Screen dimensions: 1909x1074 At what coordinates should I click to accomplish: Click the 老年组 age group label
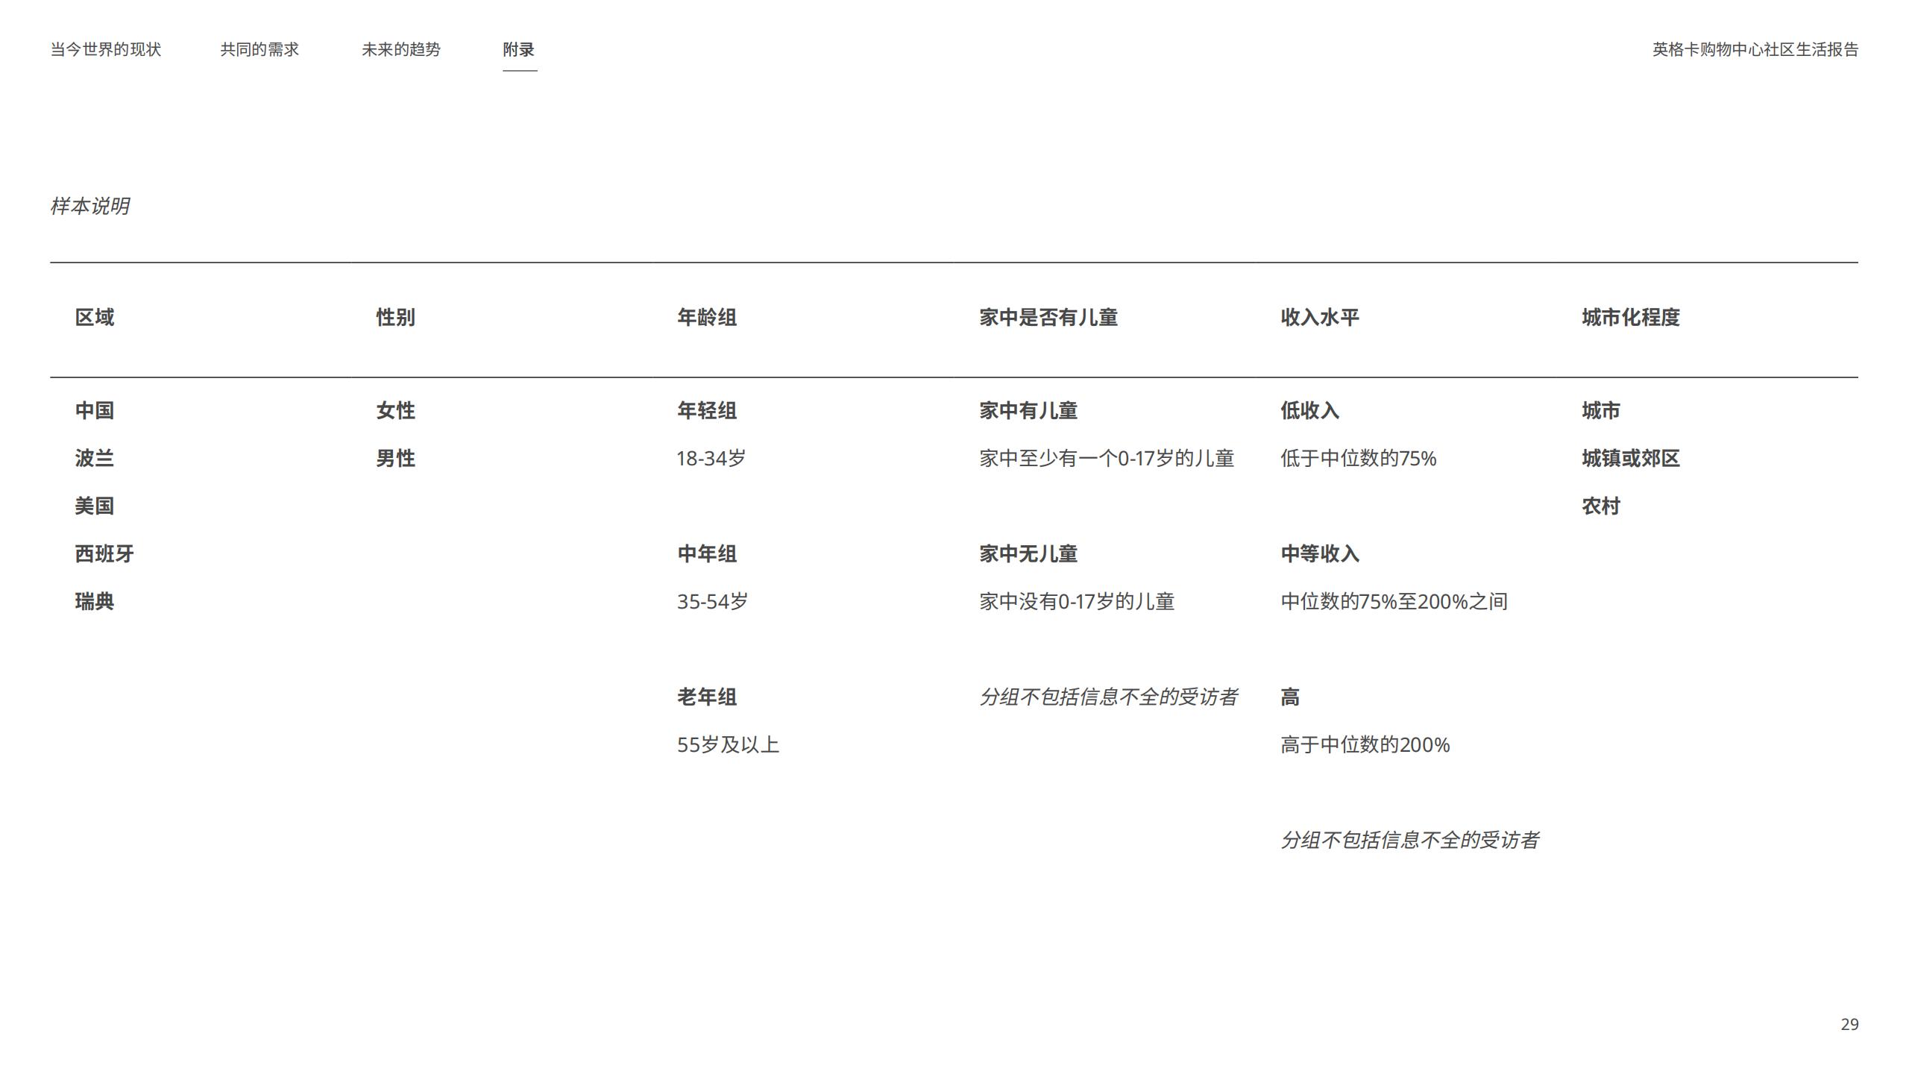coord(706,697)
